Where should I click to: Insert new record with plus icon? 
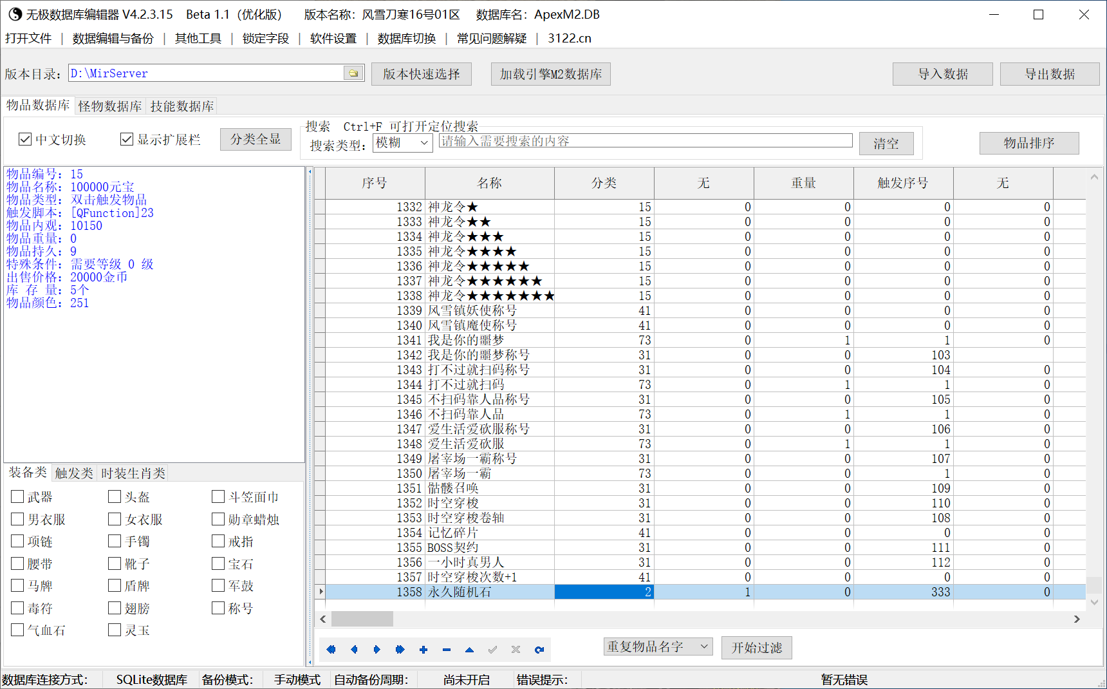click(423, 649)
